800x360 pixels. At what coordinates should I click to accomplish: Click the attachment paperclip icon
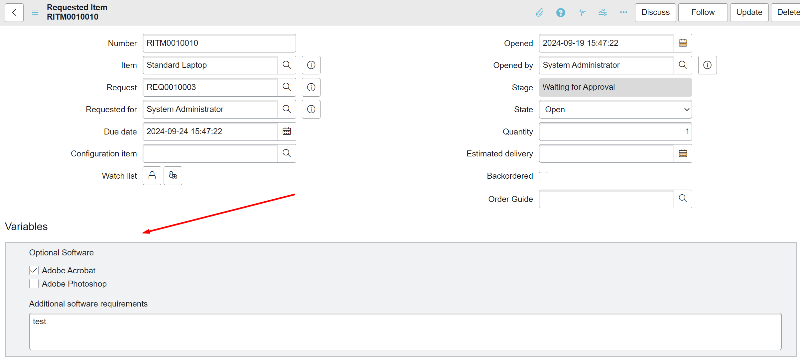point(539,13)
